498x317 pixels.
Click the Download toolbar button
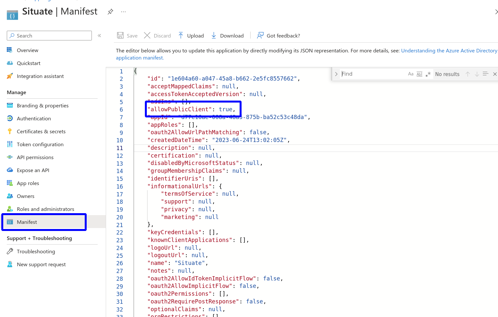tap(227, 36)
